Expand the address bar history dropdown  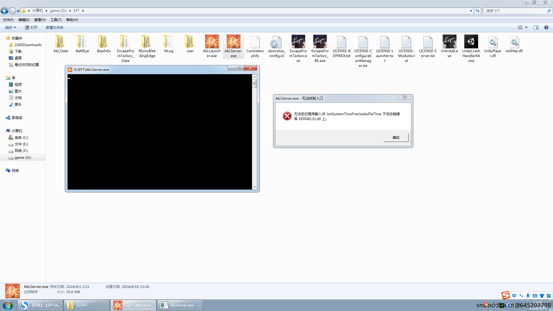pos(471,11)
